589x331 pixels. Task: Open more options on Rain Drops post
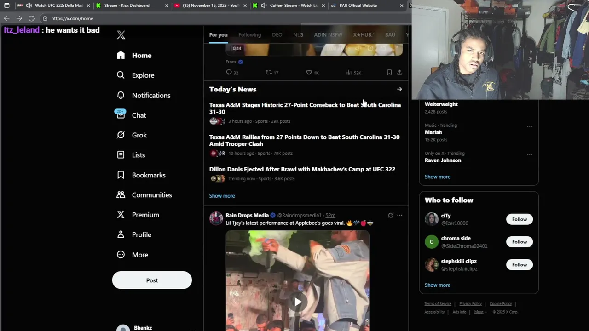(x=399, y=215)
